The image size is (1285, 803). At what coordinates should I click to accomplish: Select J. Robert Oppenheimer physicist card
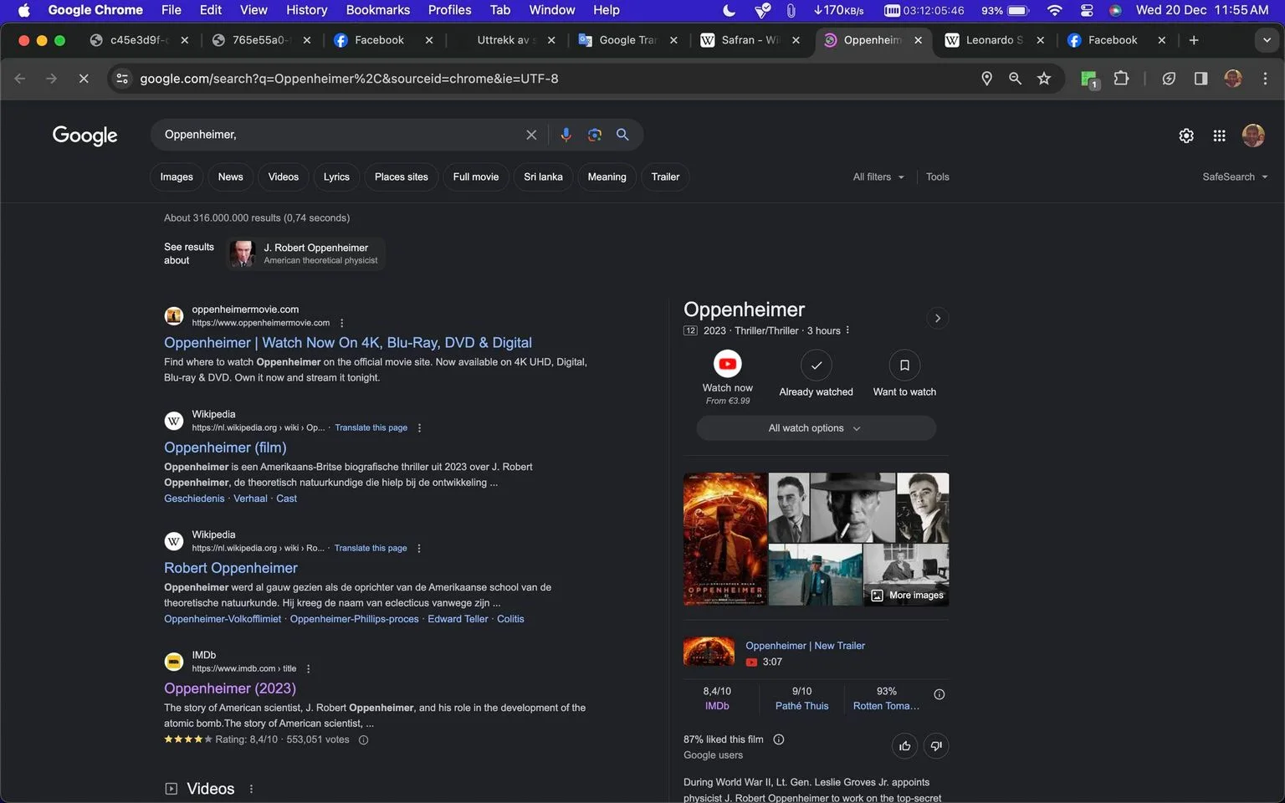coord(305,253)
